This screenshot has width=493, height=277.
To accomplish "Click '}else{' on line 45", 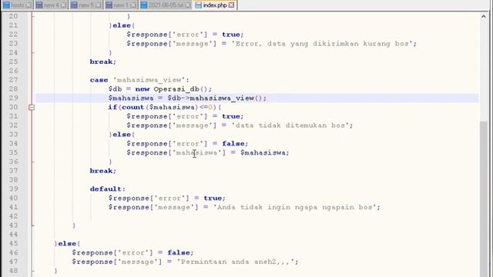I will point(67,244).
